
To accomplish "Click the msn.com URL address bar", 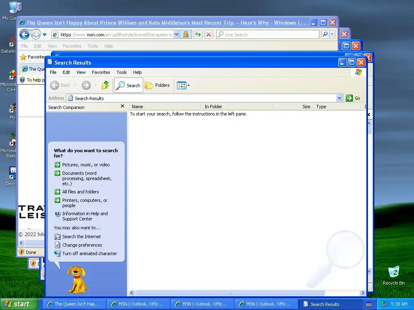I will (x=116, y=35).
